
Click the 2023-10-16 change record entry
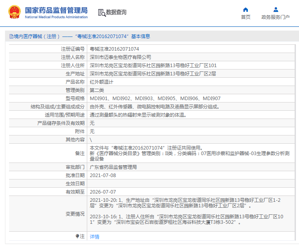[x=187, y=219]
